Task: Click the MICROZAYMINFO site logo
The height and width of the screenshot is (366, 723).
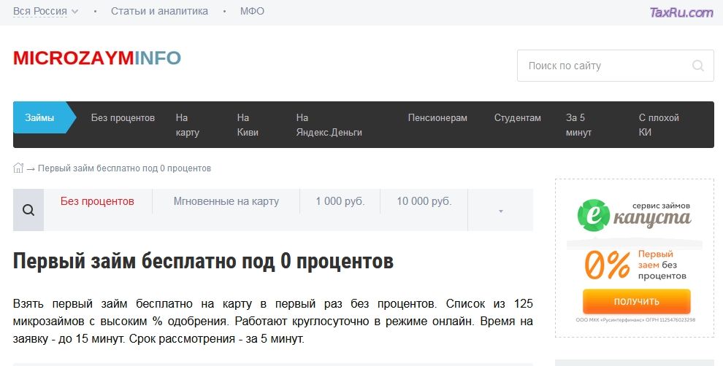Action: 97,58
